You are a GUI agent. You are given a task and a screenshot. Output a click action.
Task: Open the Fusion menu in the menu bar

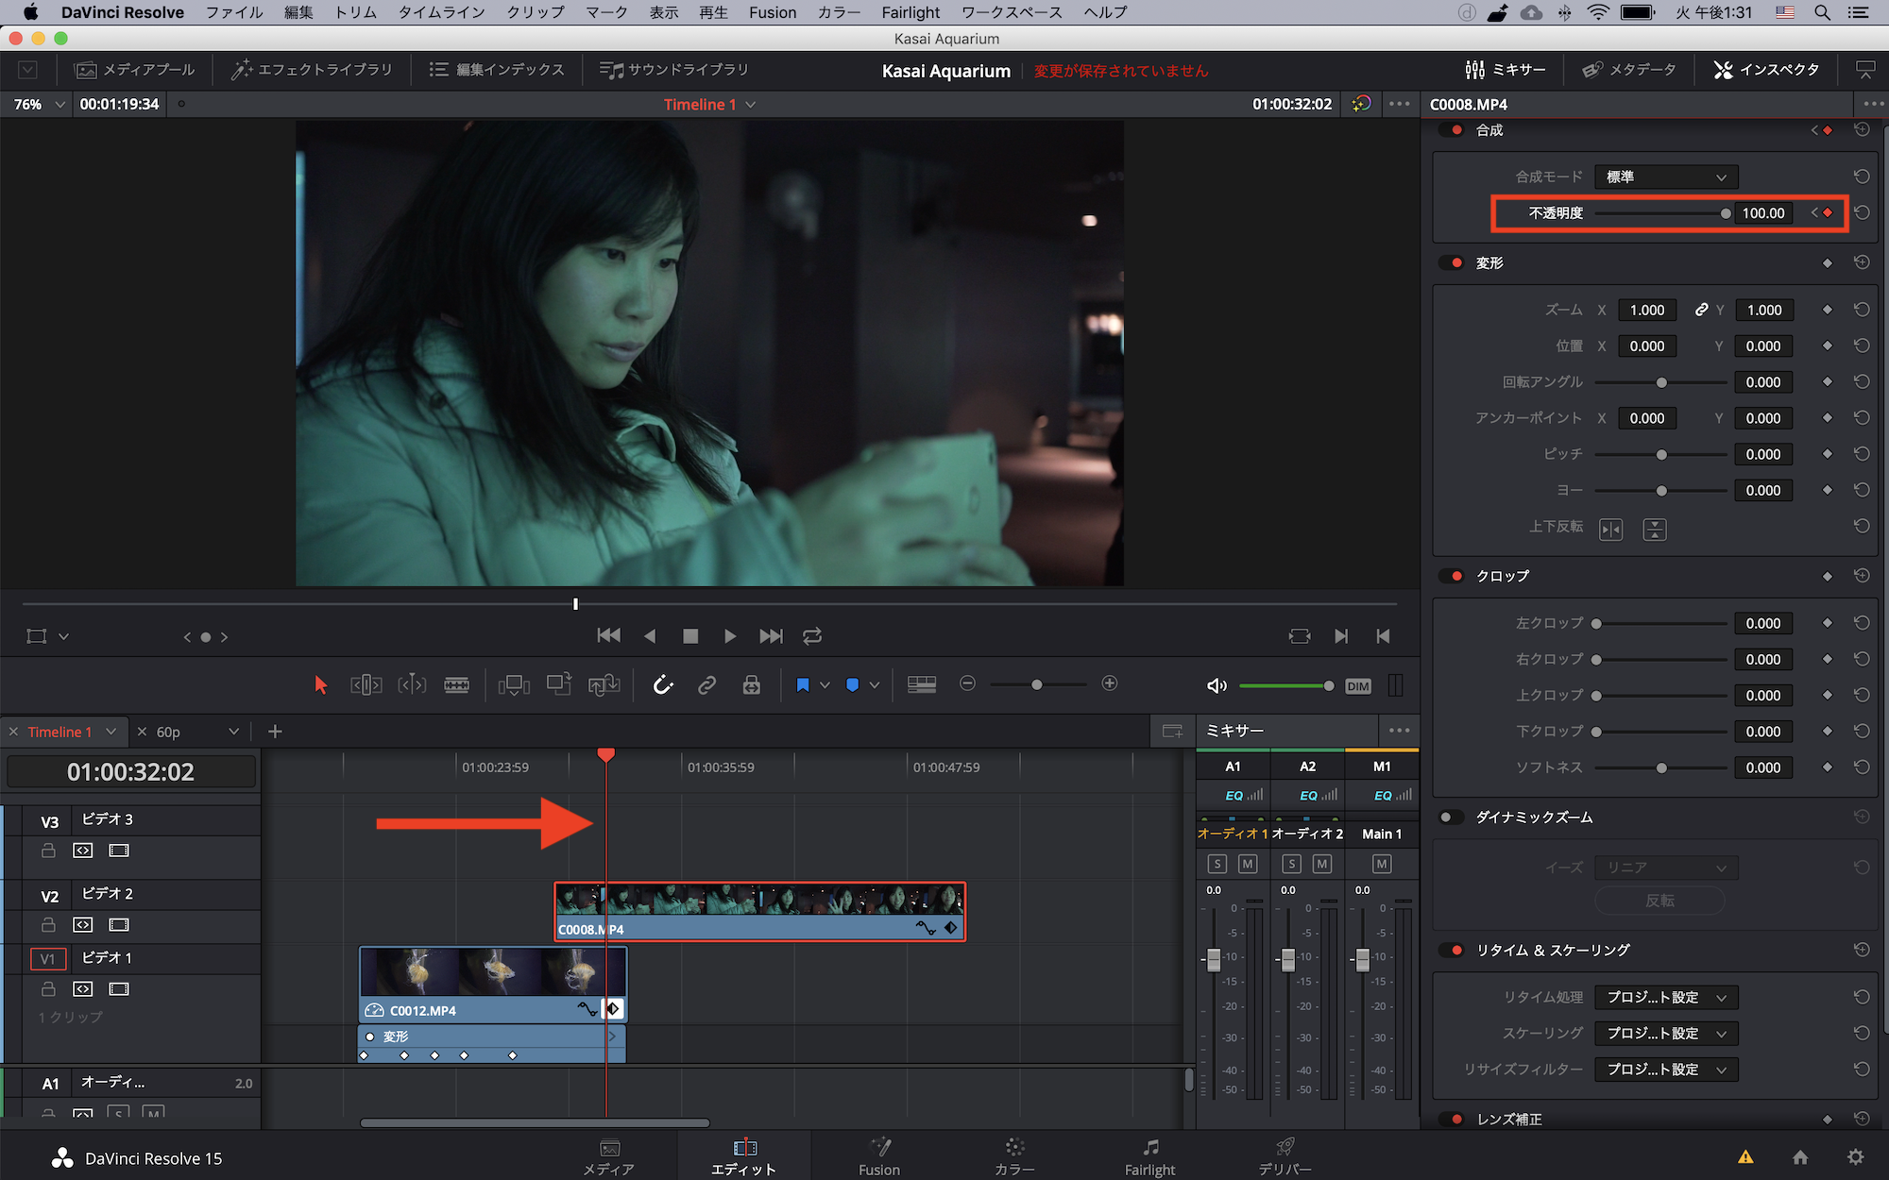point(772,12)
